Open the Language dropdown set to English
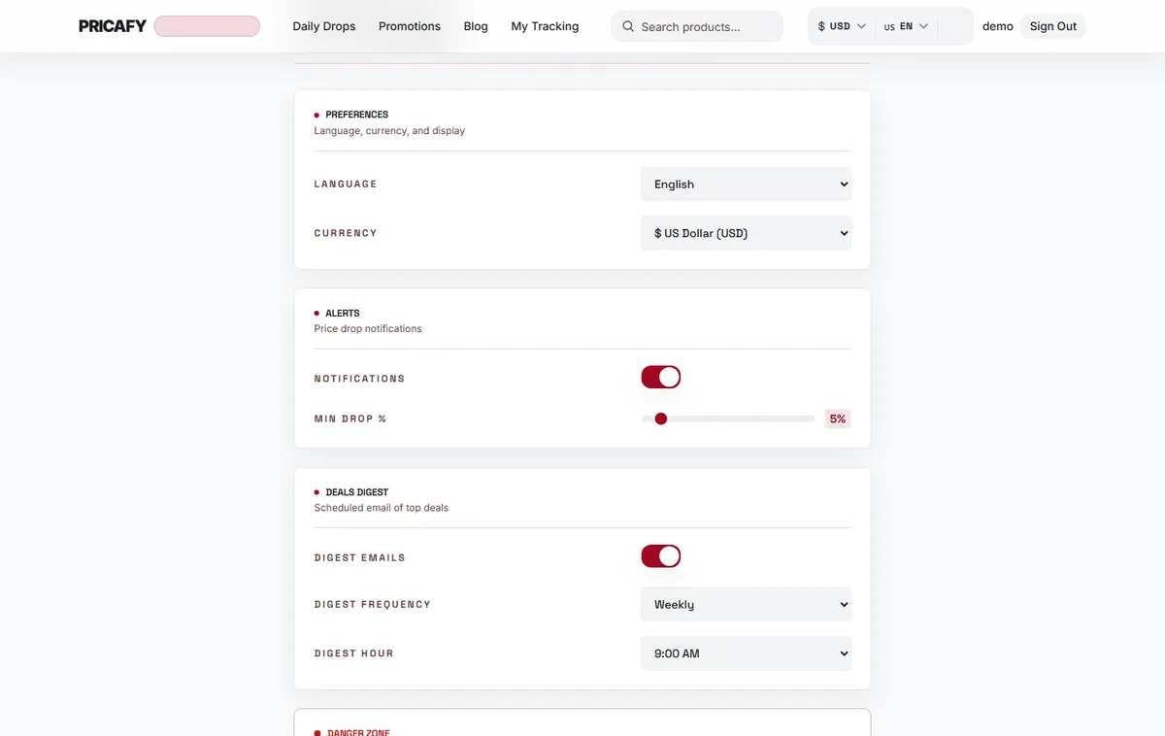Screen dimensions: 1165x736 coord(746,184)
